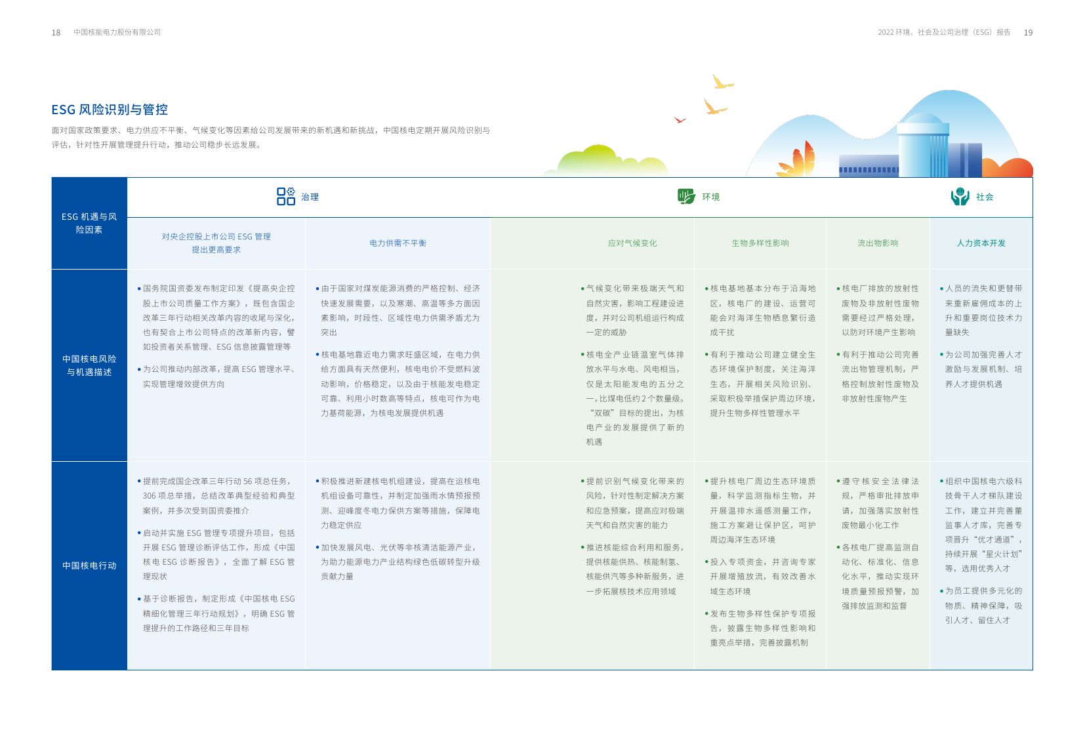This screenshot has height=736, width=1085.
Task: Click bullet '核电基地靠近电力需求旺盛区域'
Action: pos(398,384)
